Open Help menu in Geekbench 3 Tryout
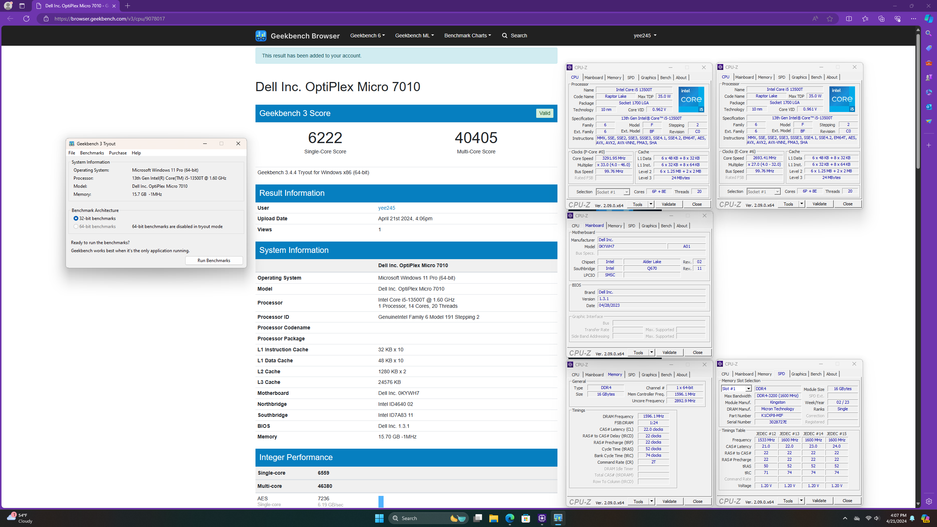Viewport: 937px width, 527px height. (136, 153)
